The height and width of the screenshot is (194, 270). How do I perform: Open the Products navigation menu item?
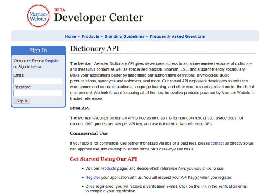tap(90, 36)
